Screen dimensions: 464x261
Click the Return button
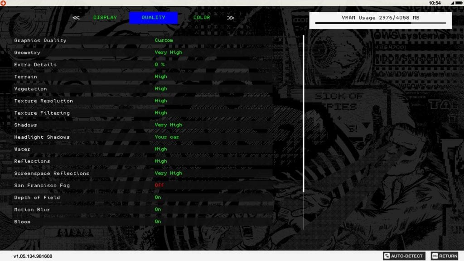[444, 256]
